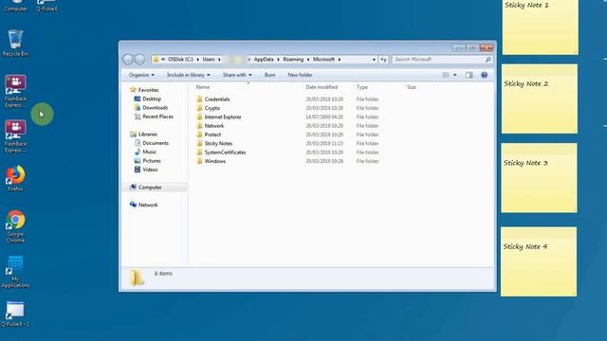
Task: Select Videos in the navigation pane
Action: 150,170
